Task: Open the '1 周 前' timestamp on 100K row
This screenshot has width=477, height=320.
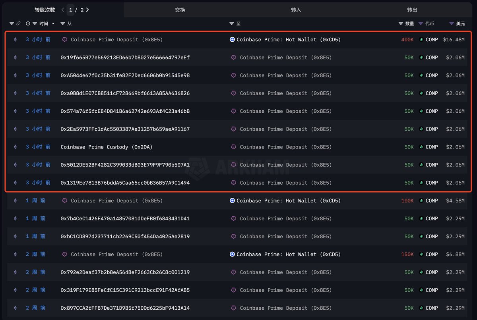Action: pyautogui.click(x=36, y=200)
